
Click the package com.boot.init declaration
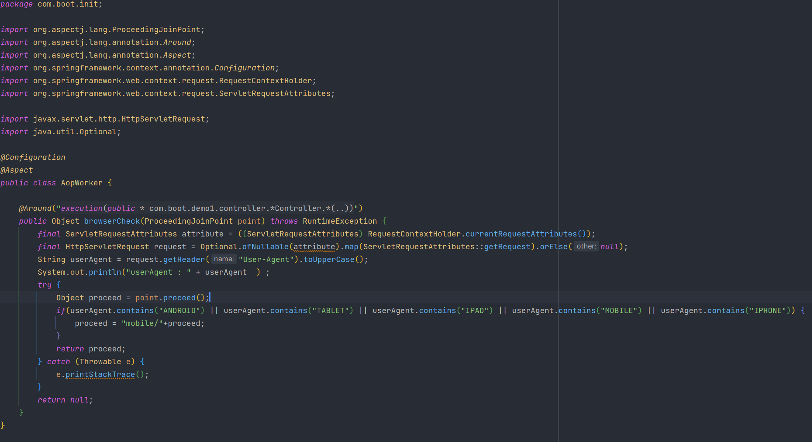pyautogui.click(x=51, y=4)
